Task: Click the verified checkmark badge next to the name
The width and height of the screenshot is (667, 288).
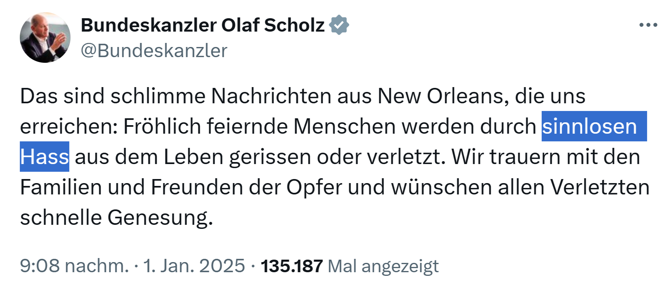Action: coord(339,25)
